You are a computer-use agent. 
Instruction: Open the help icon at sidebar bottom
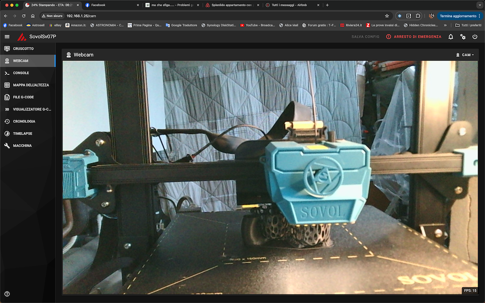(7, 294)
